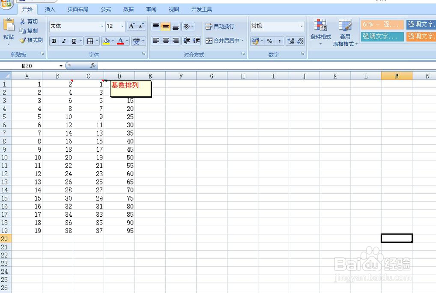Align text to bottom of cell

coord(175,27)
